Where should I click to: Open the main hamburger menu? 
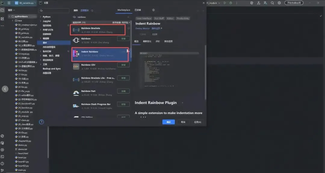click(9, 3)
